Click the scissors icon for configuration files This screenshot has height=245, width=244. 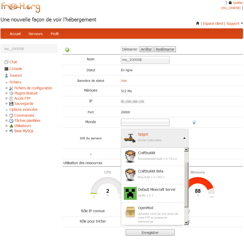tap(11, 88)
